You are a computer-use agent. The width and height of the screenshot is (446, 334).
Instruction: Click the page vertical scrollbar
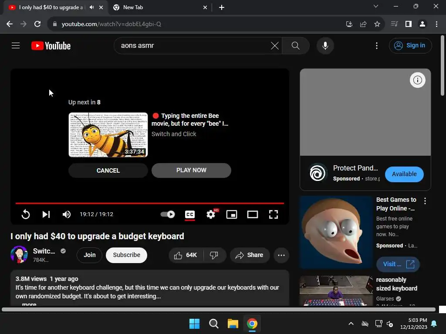443,66
